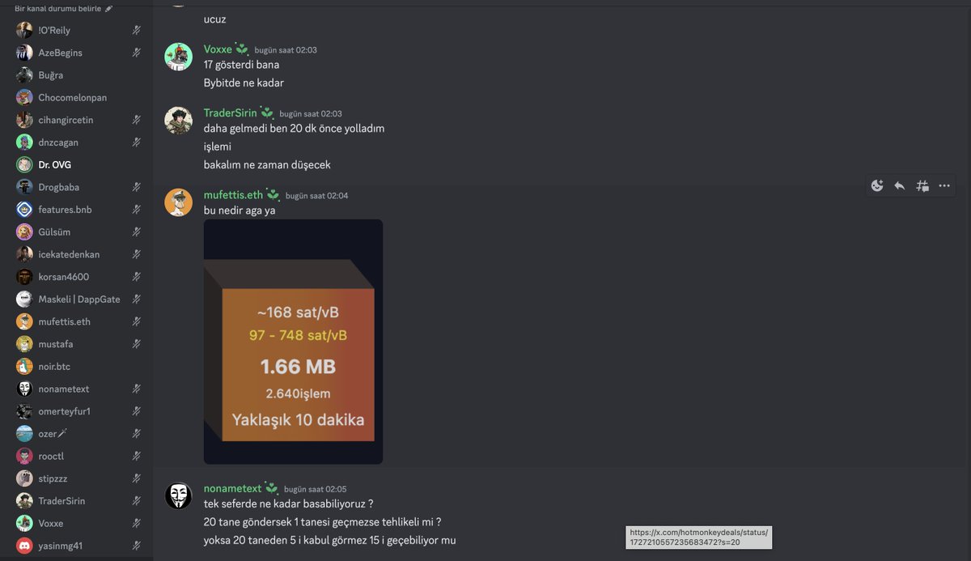Select mufettis.eth in the voice participant list
The image size is (971, 561).
tap(78, 321)
